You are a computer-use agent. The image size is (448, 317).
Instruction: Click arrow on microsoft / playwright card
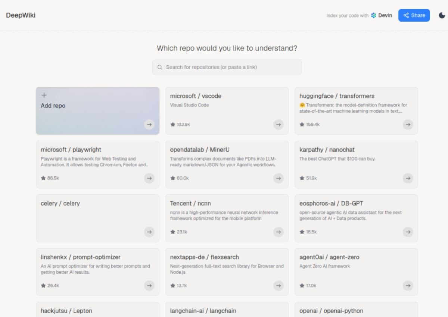[x=149, y=178]
